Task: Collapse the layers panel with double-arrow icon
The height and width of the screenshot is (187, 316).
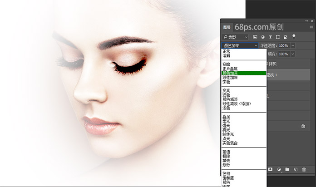Action: (x=306, y=21)
